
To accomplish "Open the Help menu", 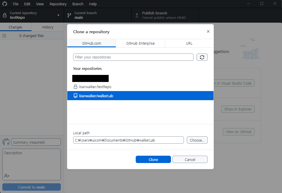I will click(93, 4).
